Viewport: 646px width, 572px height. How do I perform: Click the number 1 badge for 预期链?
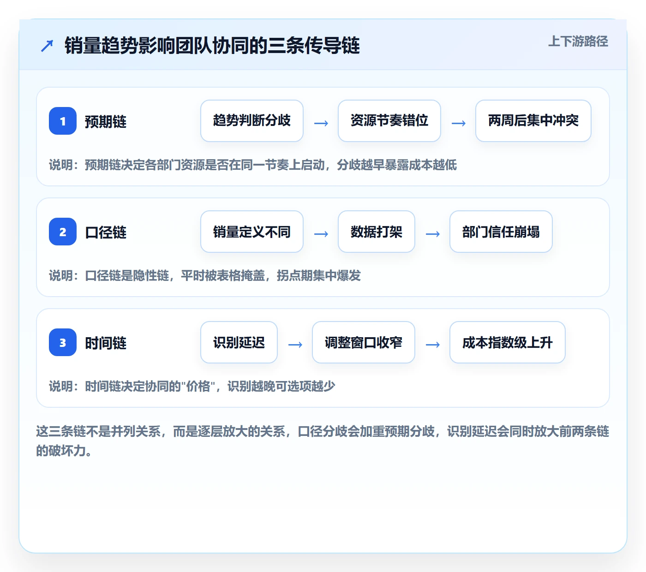point(63,121)
